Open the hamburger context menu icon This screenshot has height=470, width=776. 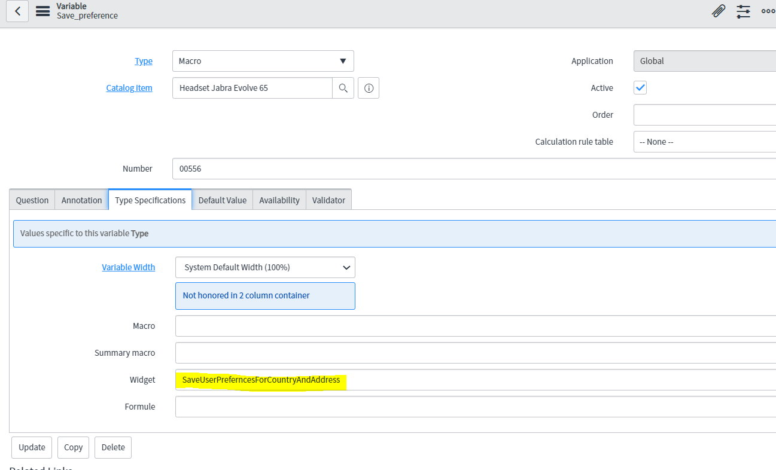click(42, 11)
